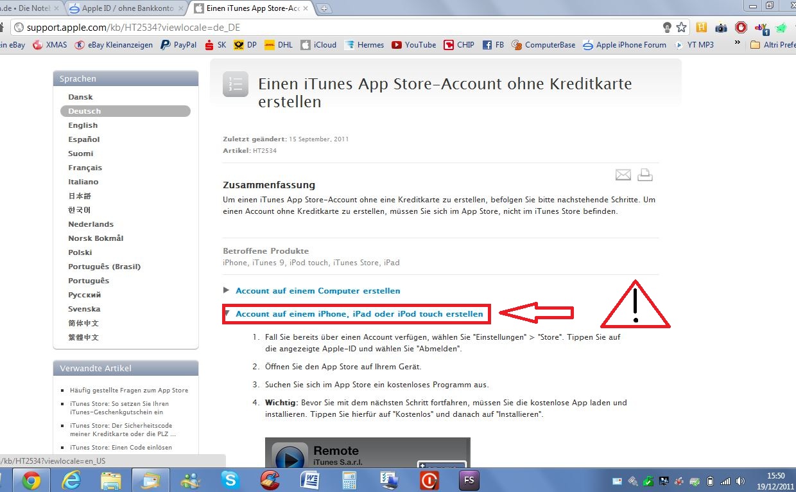Click the article number 'HT2534' text

click(x=264, y=150)
